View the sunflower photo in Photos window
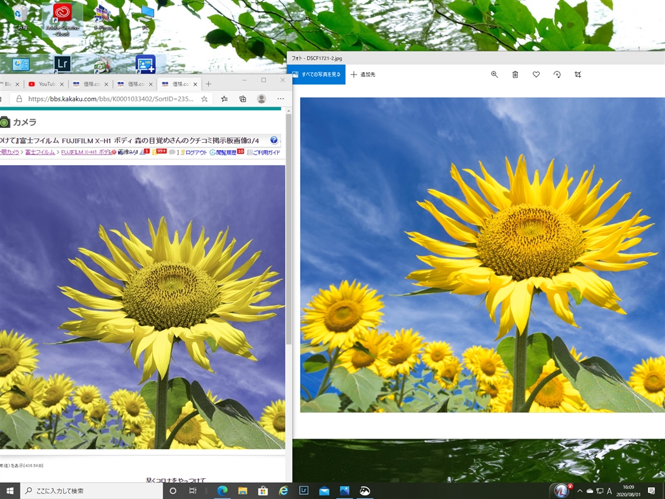Image resolution: width=665 pixels, height=499 pixels. (483, 255)
